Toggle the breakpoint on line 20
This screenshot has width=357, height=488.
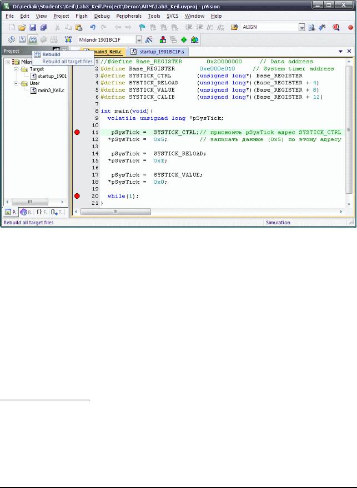coord(77,196)
